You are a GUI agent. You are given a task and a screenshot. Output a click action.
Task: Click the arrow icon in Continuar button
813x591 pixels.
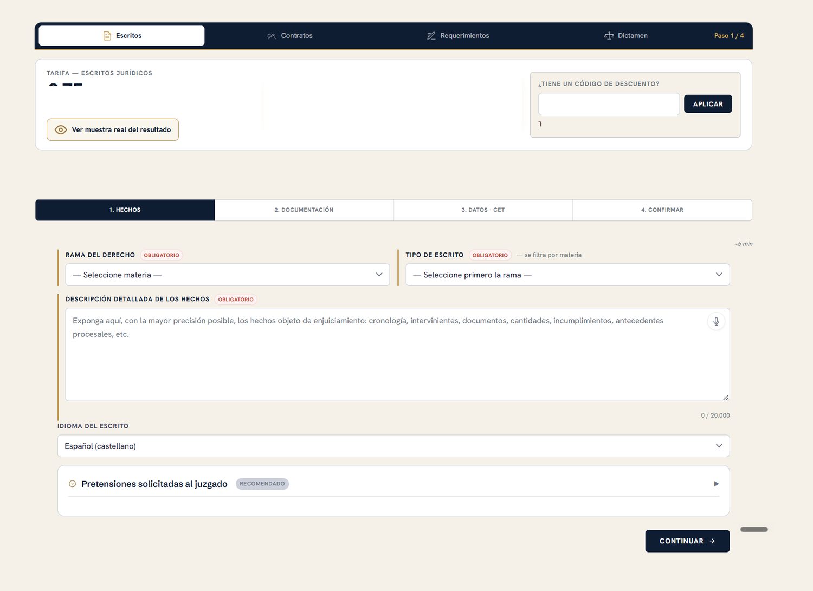pos(712,541)
